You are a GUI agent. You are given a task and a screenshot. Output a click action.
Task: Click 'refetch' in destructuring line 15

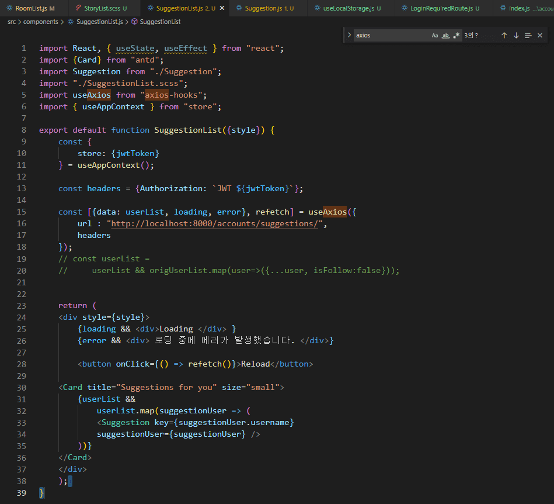point(273,212)
